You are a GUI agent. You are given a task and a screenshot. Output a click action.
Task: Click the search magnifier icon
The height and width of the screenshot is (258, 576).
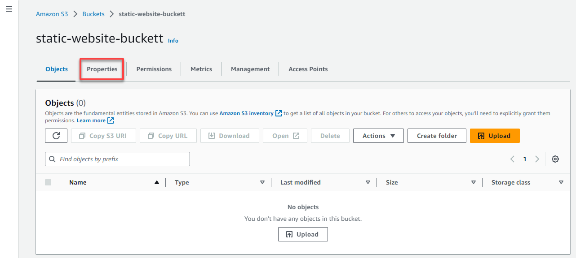[x=53, y=159]
